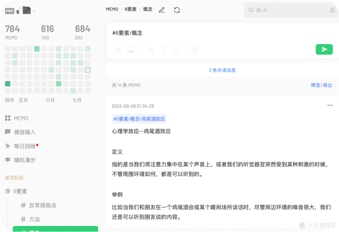Image resolution: width=339 pixels, height=232 pixels.
Task: Toggle the bulleted list icon
Action: click(x=163, y=50)
